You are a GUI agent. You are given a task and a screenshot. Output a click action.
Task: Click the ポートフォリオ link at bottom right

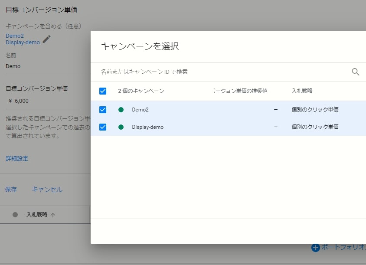343,247
